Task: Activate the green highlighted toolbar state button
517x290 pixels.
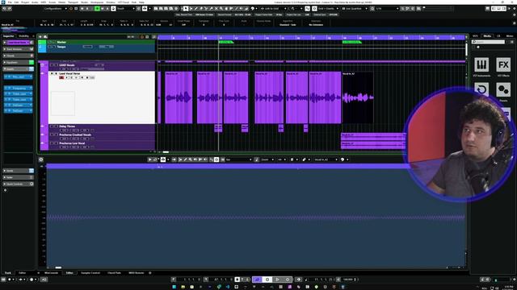Action: (x=97, y=9)
